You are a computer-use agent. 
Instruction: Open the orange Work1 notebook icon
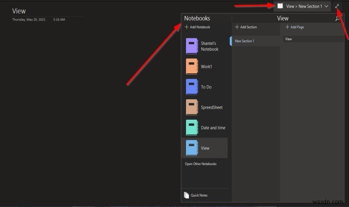[191, 66]
